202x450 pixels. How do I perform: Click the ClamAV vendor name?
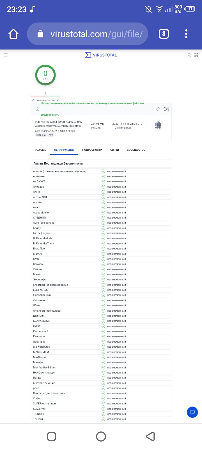coord(38,254)
